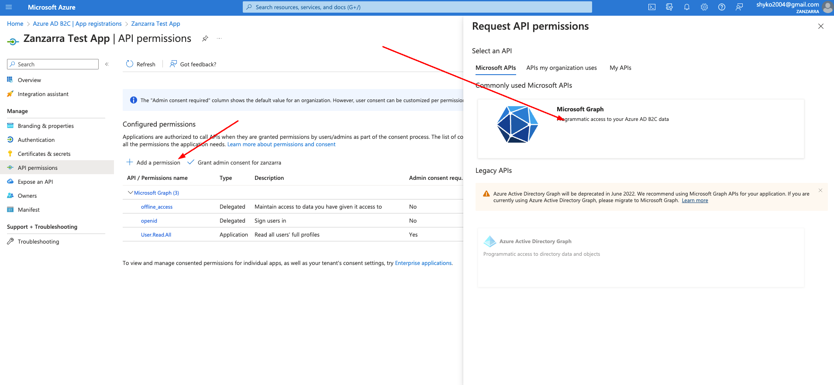Click the 'Read all users' full profiles' cell
The image size is (834, 385).
287,234
